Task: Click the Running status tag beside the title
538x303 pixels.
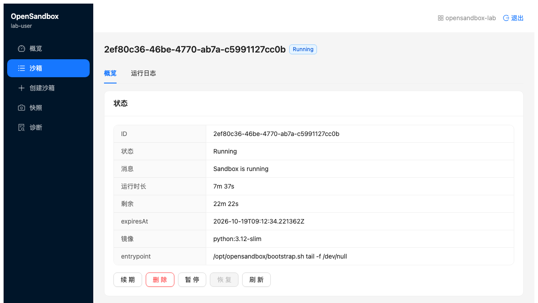Action: tap(303, 49)
